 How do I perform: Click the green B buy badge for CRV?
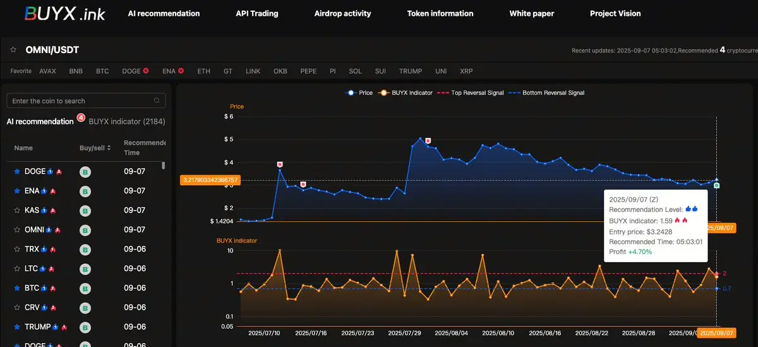pos(85,308)
